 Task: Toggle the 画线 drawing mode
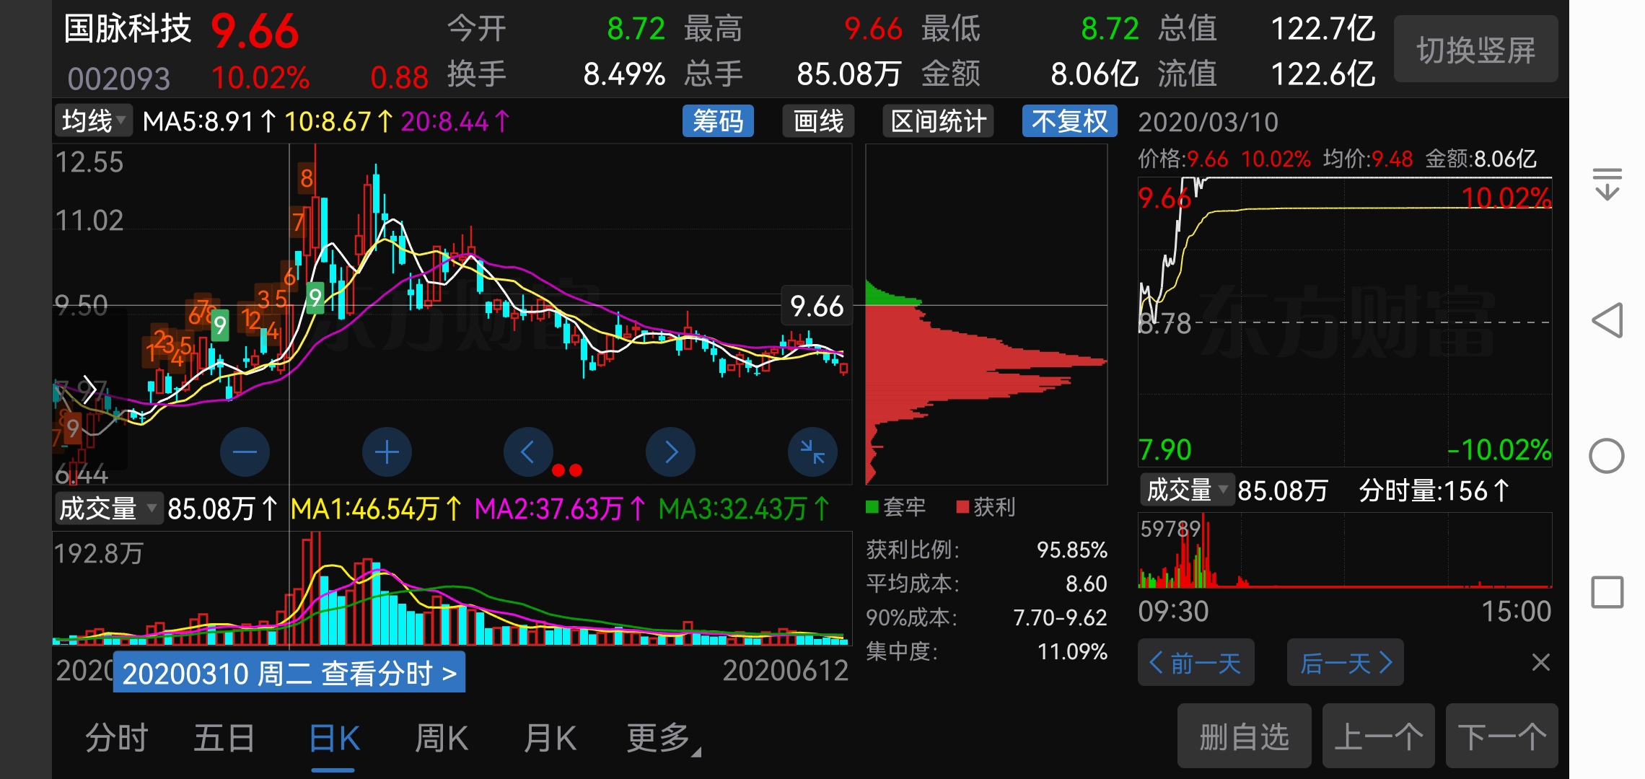[818, 121]
